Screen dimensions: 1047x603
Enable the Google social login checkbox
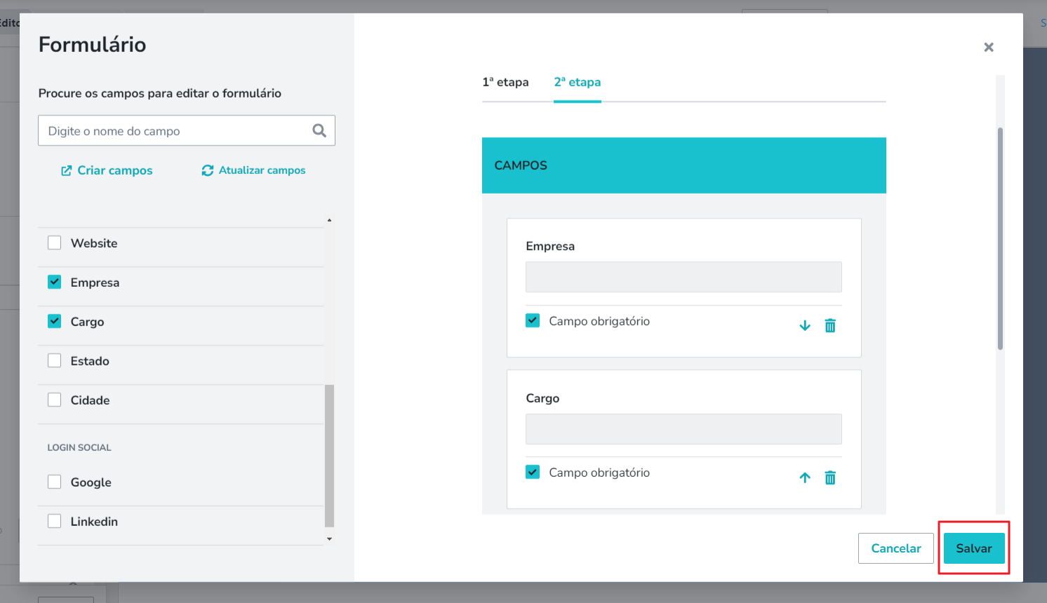(x=54, y=482)
